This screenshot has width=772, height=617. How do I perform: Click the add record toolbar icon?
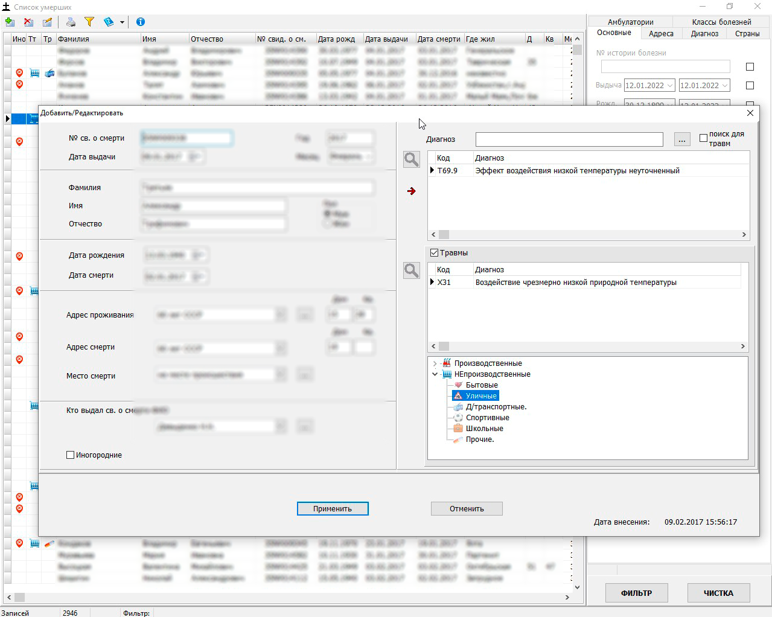(10, 22)
